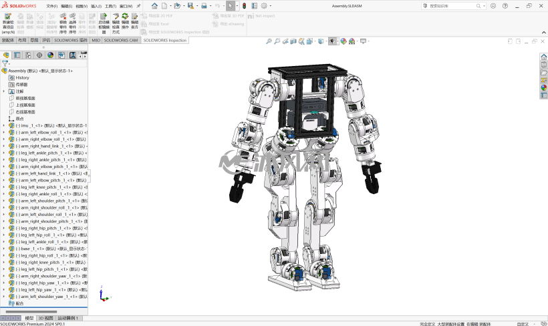
Task: Click the Remove Balloon icon in ribbon
Action: pyautogui.click(x=63, y=17)
